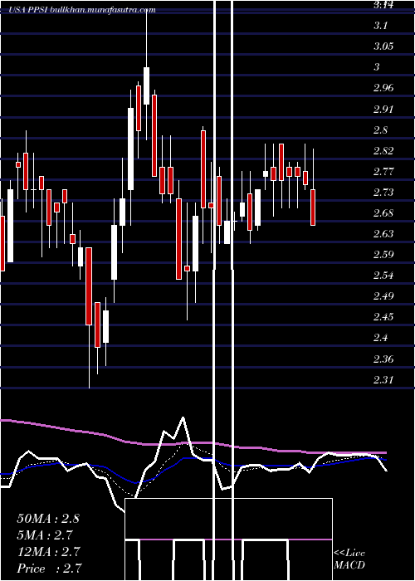Screen dimensions: 415x581
Task: Click the 'USA PPSI bullkhan.munafasutra.com' chart title
Action: pos(82,10)
